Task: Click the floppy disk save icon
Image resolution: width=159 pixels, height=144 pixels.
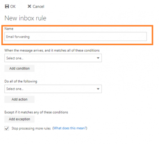Action: click(x=7, y=6)
